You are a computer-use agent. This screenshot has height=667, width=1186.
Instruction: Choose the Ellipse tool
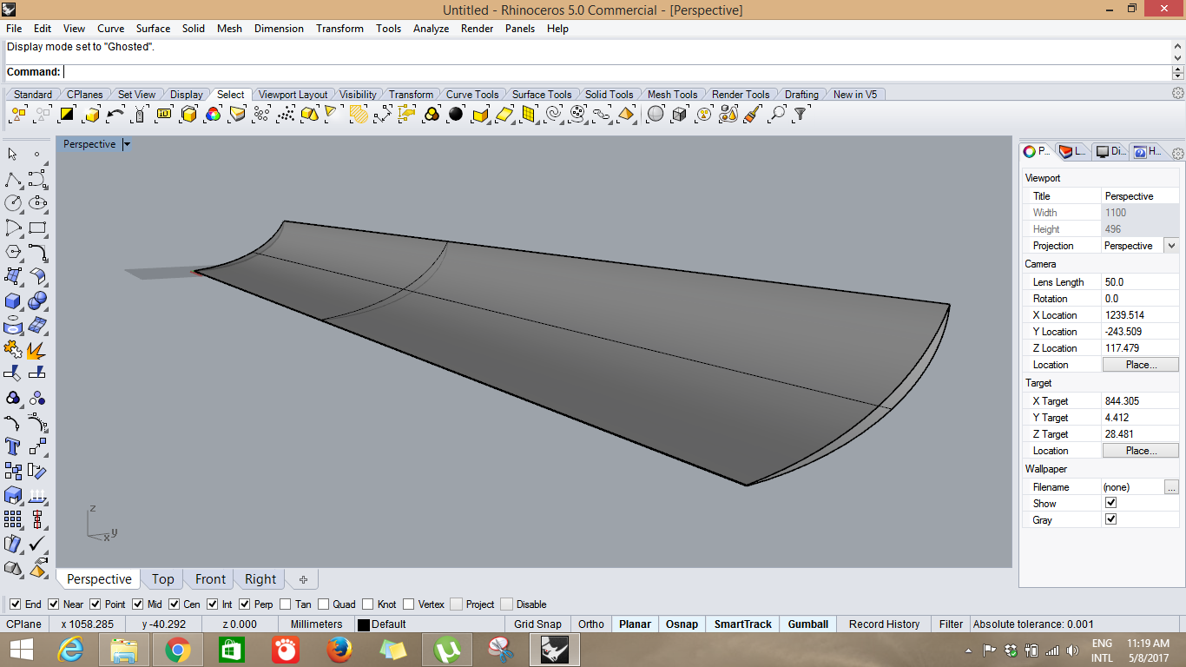point(37,203)
